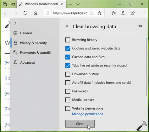Viewport: 149px width, 132px height.
Task: Click the Clear browsing data heading
Action: tap(94, 26)
